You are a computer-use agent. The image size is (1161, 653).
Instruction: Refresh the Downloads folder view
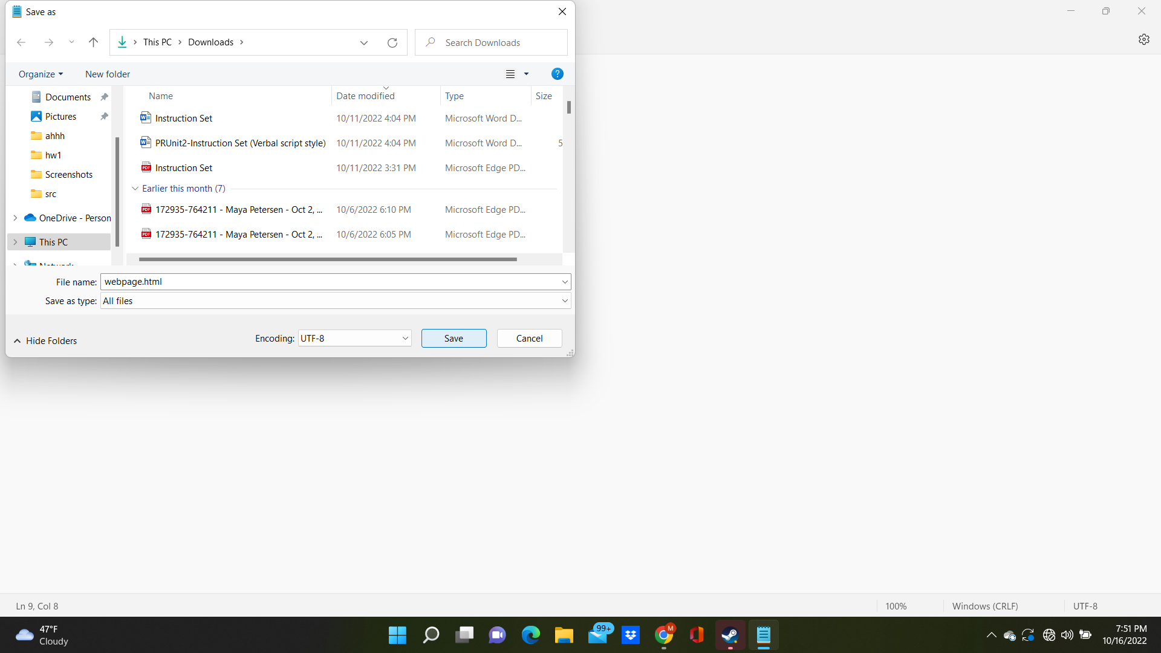coord(392,42)
